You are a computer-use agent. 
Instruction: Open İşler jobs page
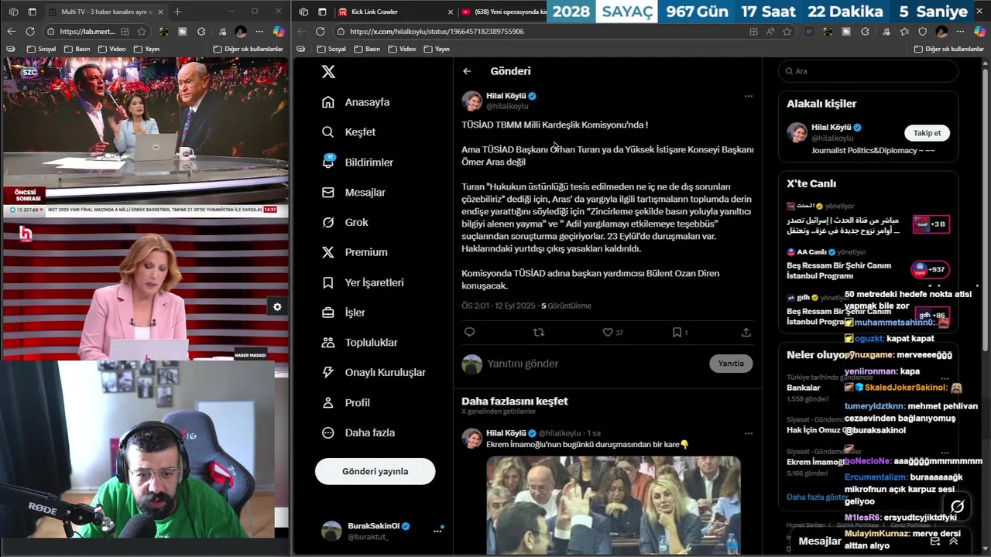[x=343, y=313]
